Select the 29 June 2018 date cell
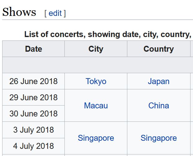 click(34, 97)
